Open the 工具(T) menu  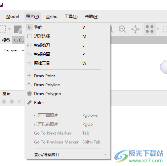[x=71, y=17]
